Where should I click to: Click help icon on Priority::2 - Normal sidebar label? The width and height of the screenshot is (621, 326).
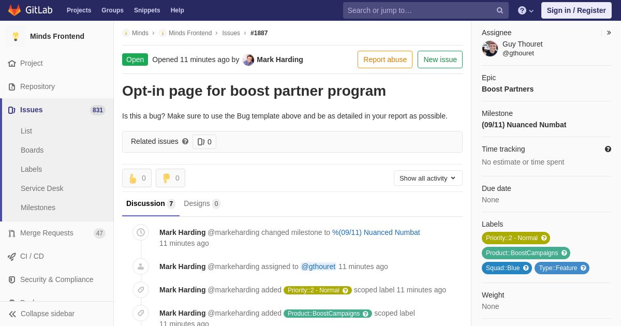(544, 238)
